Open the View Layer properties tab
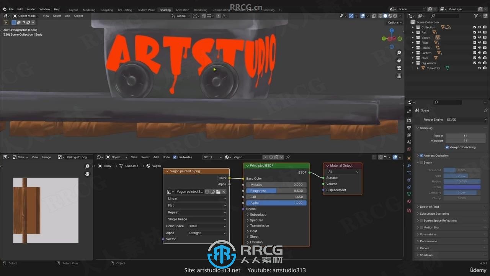The image size is (490, 276). coord(409,135)
